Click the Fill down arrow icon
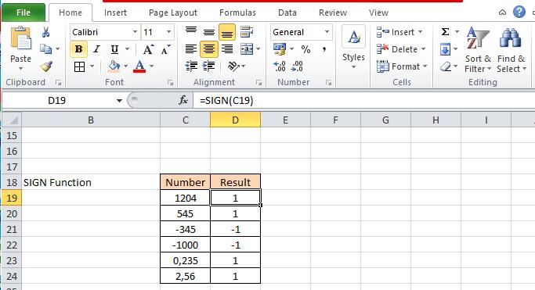 point(445,49)
